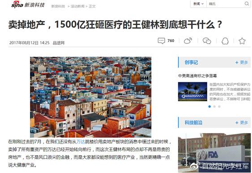The width and height of the screenshot is (252, 173).
Task: Share article via WeChat icon
Action: pos(207,41)
